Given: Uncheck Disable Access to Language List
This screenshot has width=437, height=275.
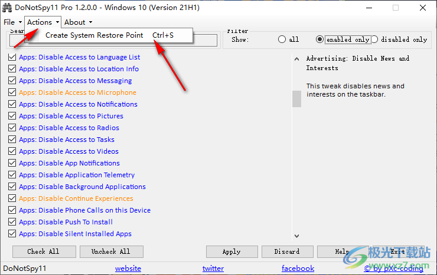Looking at the screenshot, I should 12,57.
